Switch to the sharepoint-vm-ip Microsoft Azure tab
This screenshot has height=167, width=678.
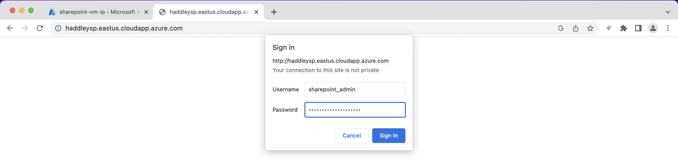click(96, 12)
